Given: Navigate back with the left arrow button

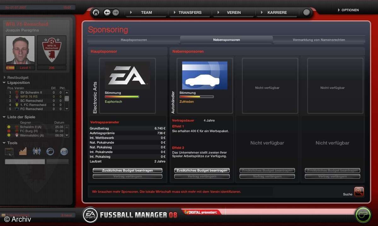Looking at the screenshot, I should point(107,13).
